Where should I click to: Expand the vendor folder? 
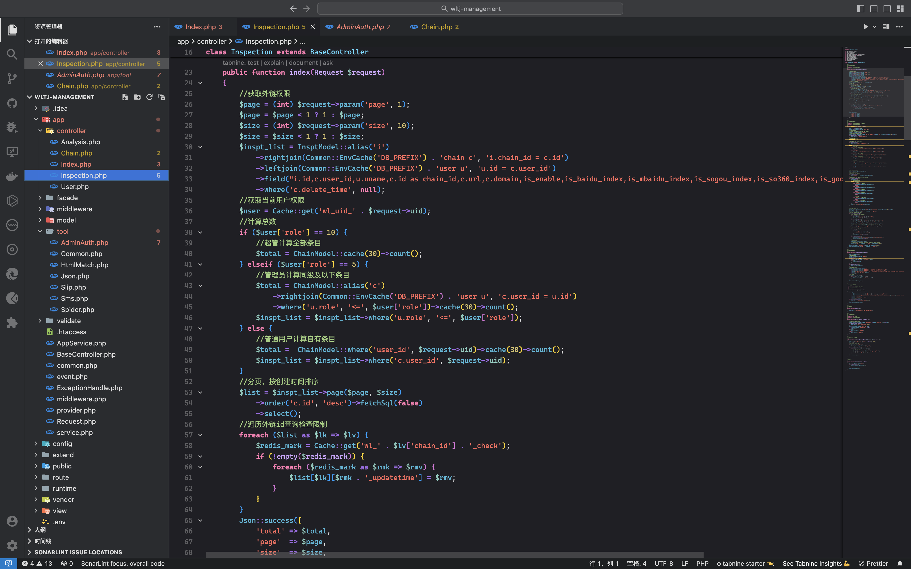click(x=36, y=500)
